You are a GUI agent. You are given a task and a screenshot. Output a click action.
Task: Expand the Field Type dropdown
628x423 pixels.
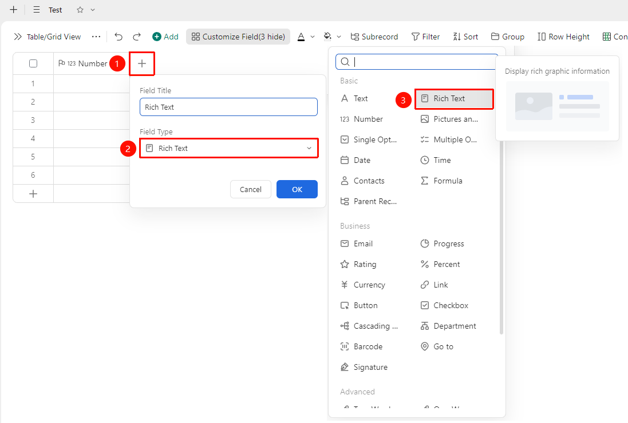(228, 148)
